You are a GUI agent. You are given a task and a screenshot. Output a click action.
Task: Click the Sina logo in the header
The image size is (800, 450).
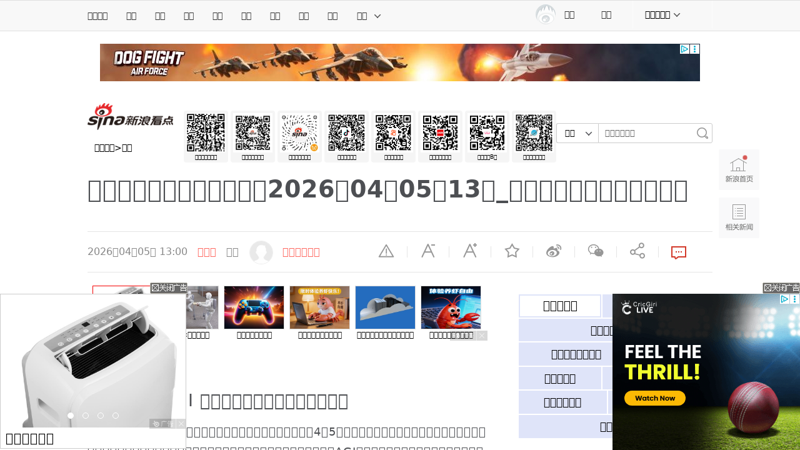point(130,117)
